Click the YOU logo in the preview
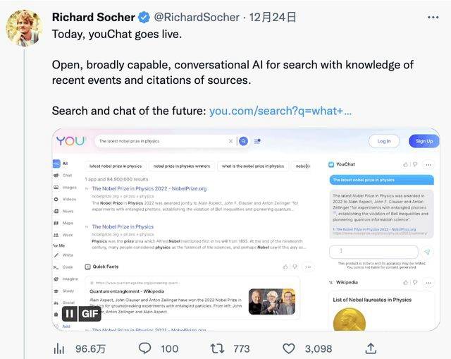Image resolution: width=451 pixels, height=359 pixels. 70,141
